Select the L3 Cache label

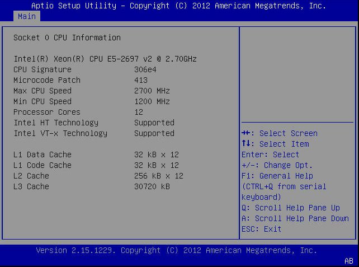click(x=31, y=186)
